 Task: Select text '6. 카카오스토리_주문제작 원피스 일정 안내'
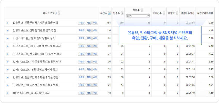37,62
